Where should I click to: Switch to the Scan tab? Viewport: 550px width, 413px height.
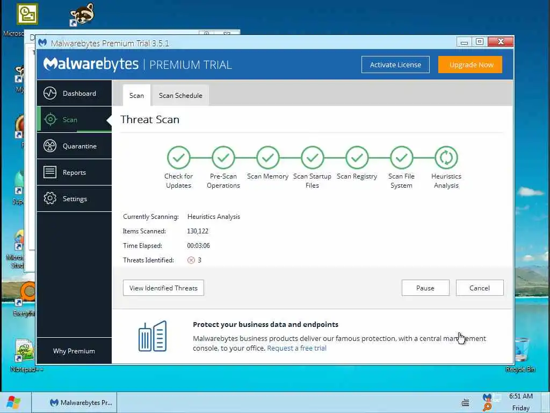[x=136, y=95]
